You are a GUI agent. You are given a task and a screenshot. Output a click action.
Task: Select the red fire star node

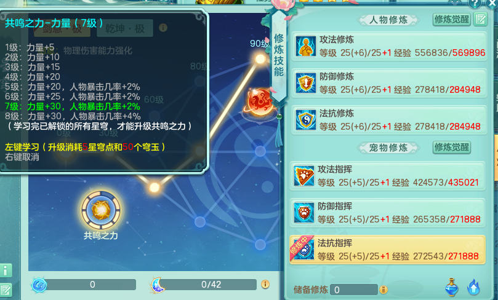click(x=260, y=102)
